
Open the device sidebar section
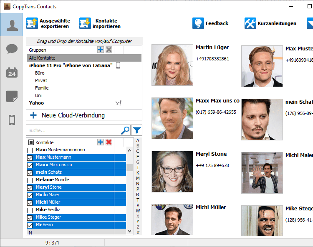[x=12, y=120]
